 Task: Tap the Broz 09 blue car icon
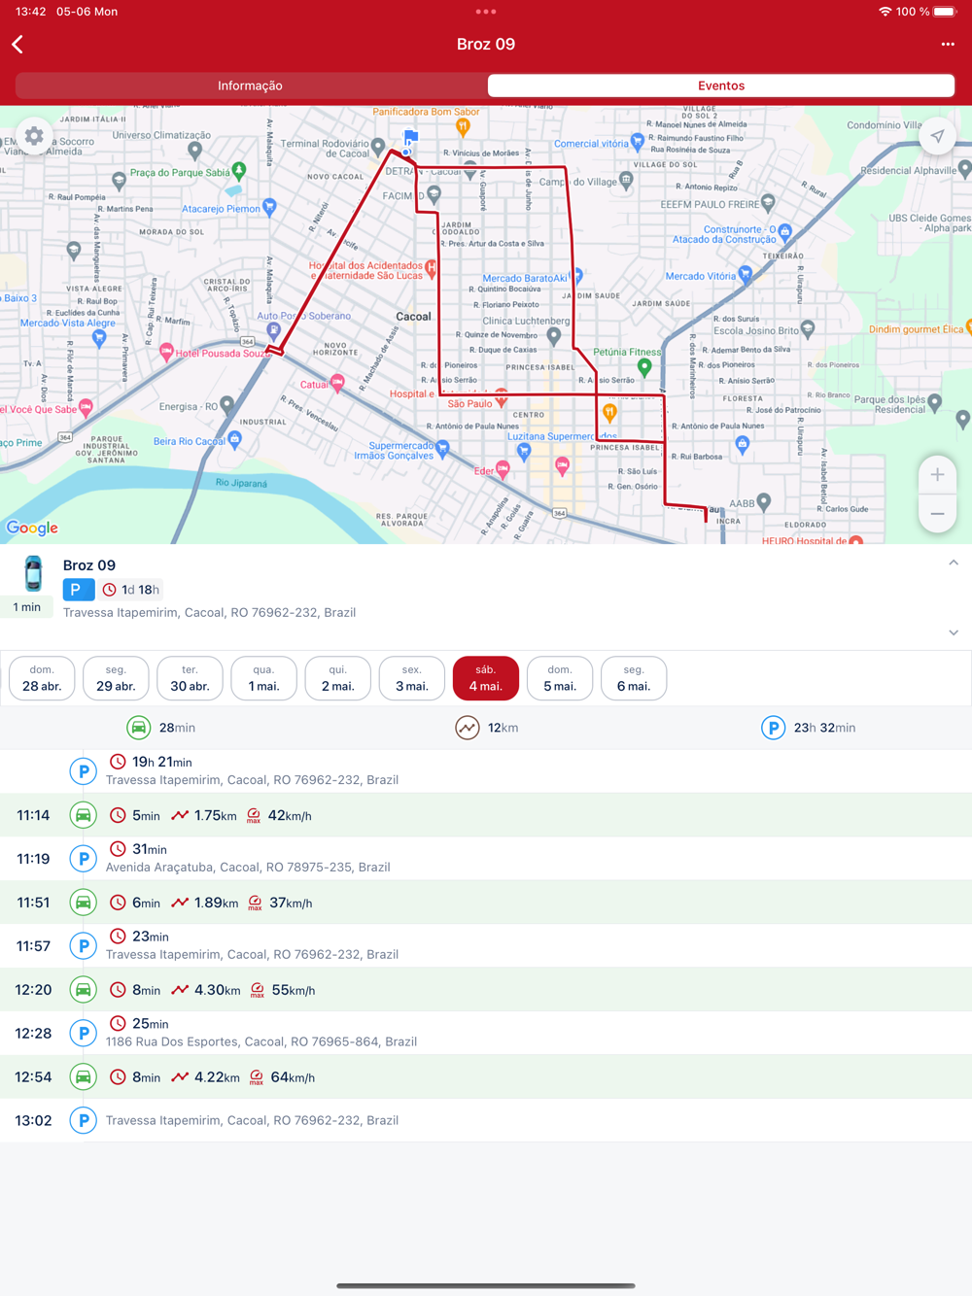coord(33,573)
